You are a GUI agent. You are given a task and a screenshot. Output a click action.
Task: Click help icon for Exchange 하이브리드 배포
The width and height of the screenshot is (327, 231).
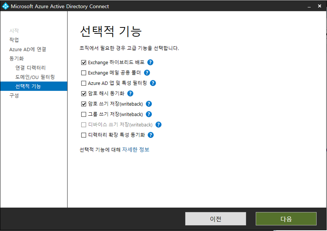150,62
